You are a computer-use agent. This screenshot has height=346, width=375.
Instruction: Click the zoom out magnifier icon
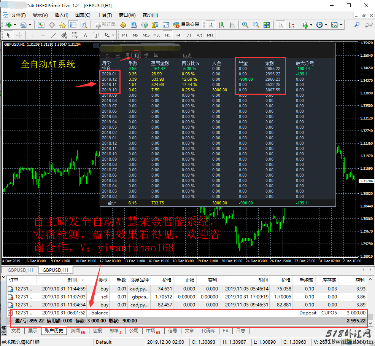(256, 25)
